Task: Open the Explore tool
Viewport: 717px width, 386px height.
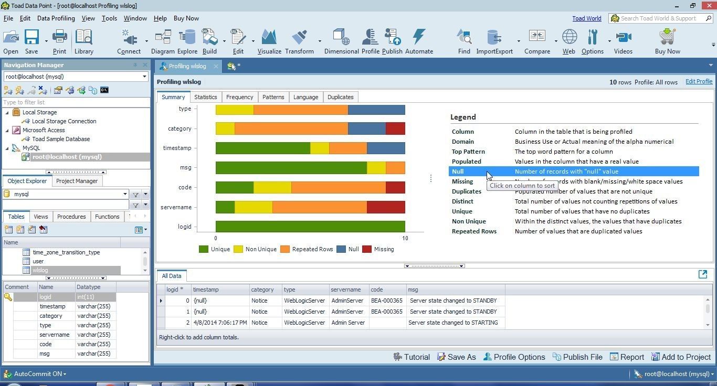Action: [x=187, y=41]
